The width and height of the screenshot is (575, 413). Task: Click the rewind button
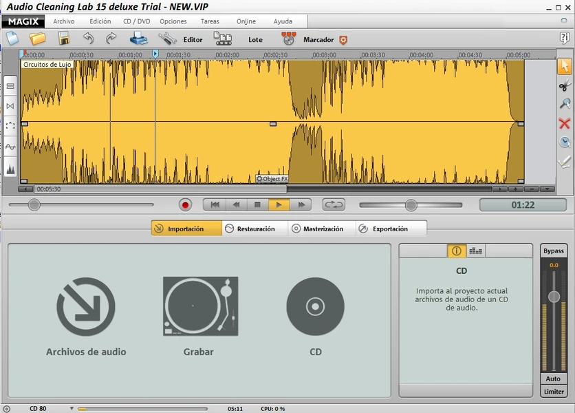pos(237,205)
